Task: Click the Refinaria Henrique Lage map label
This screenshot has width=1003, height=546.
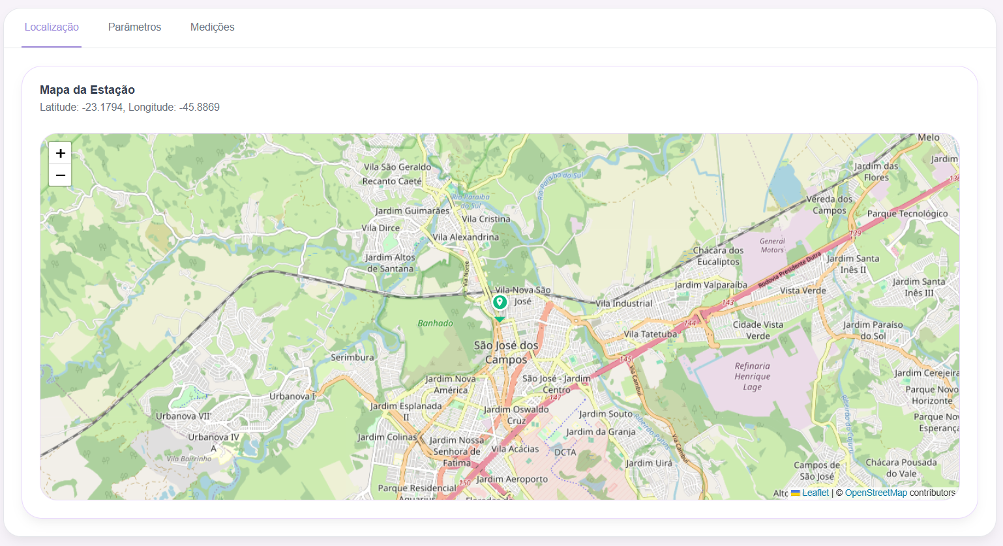Action: pyautogui.click(x=752, y=377)
